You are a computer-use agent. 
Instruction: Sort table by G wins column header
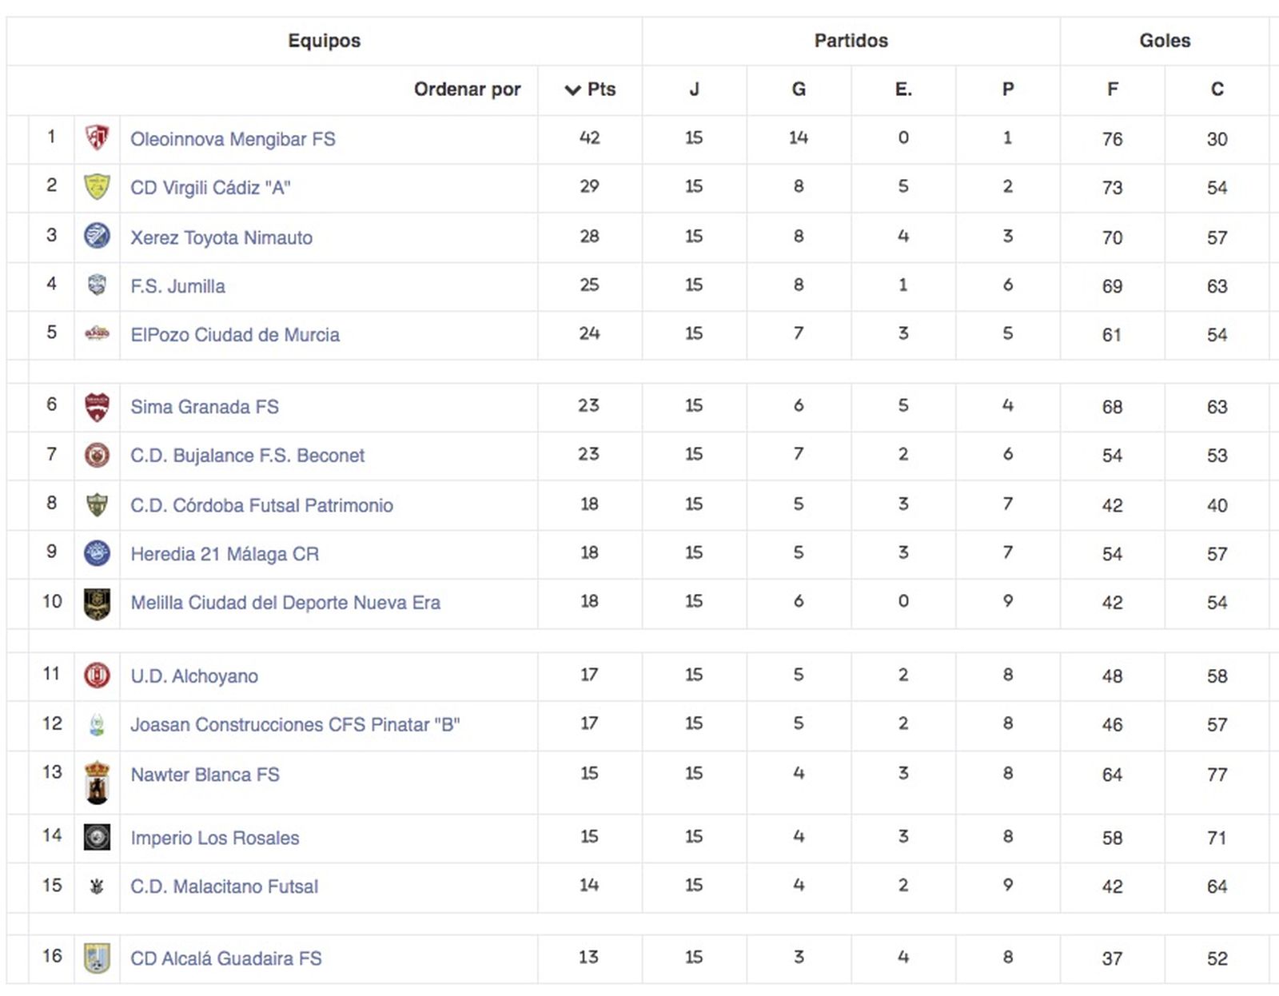click(x=798, y=90)
